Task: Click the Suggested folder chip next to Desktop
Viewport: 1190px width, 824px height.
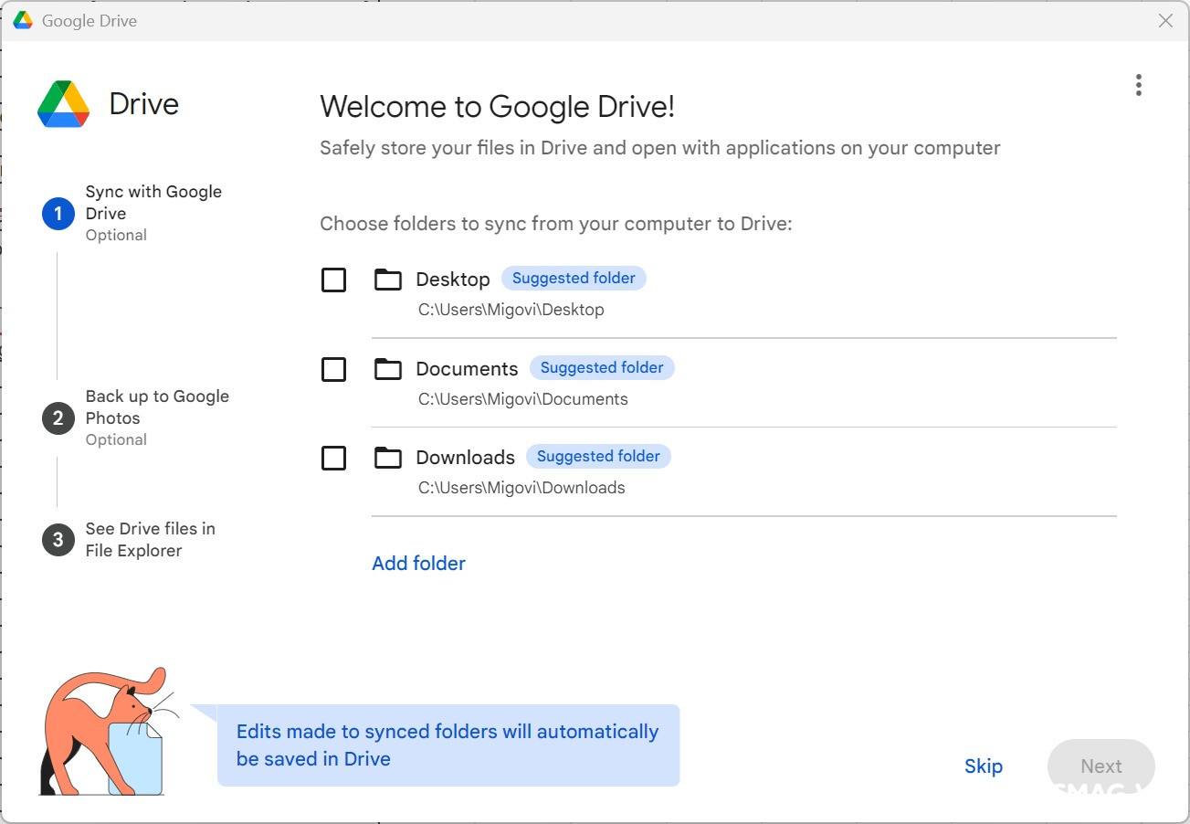Action: [x=574, y=278]
